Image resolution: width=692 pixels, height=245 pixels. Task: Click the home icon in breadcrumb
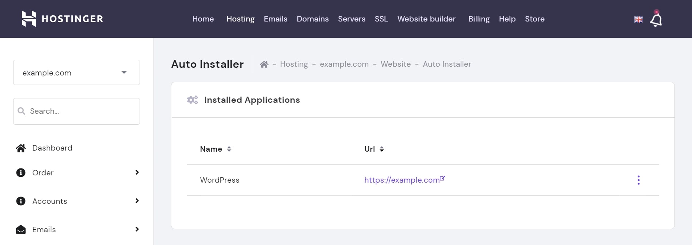[x=264, y=64]
